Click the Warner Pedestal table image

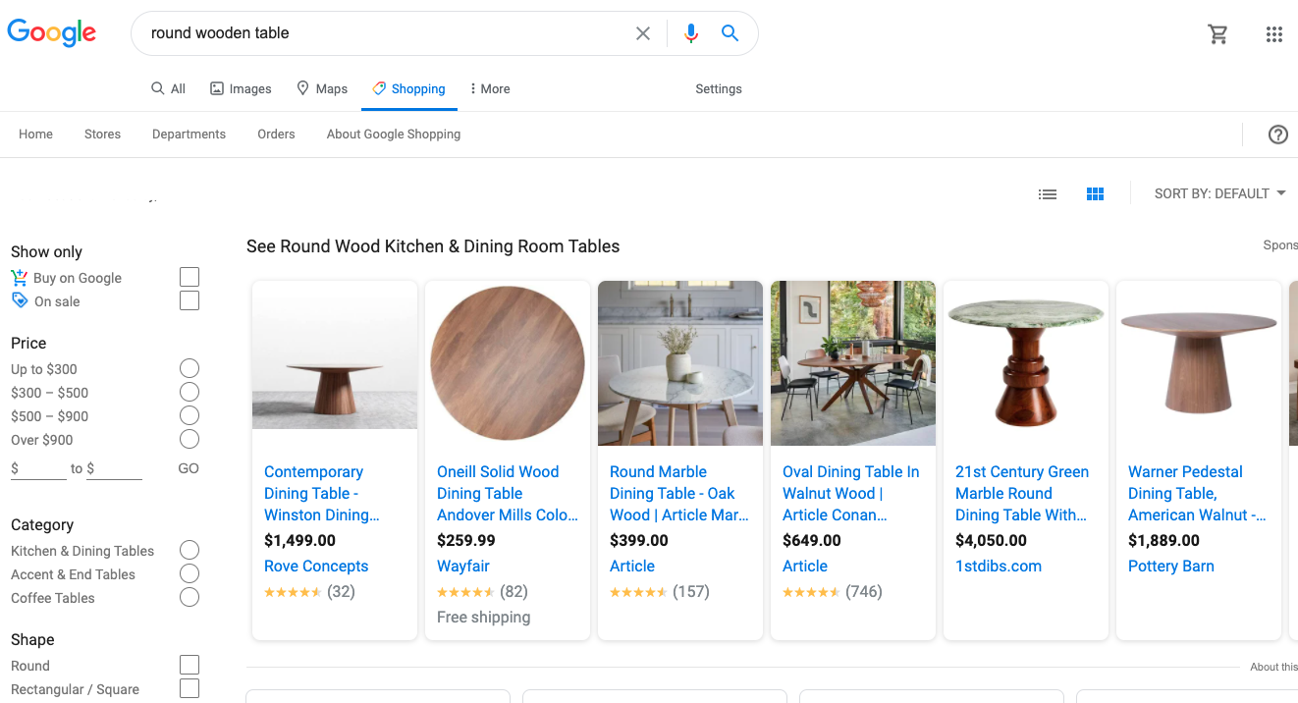tap(1199, 363)
